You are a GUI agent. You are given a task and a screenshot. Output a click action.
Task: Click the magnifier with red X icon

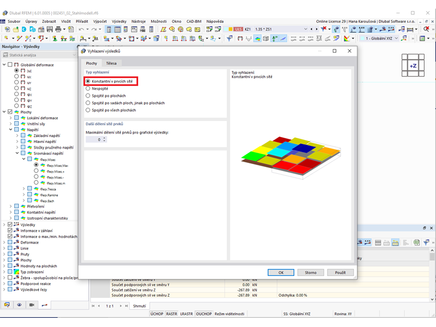(x=426, y=29)
